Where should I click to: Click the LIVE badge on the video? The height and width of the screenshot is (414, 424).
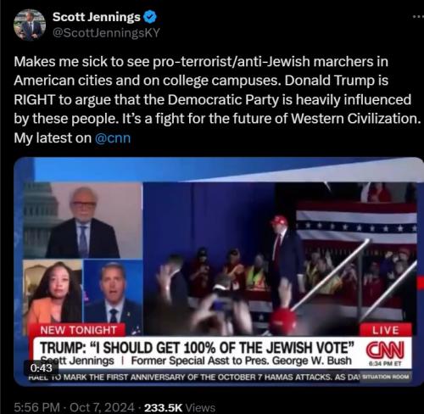pos(386,330)
